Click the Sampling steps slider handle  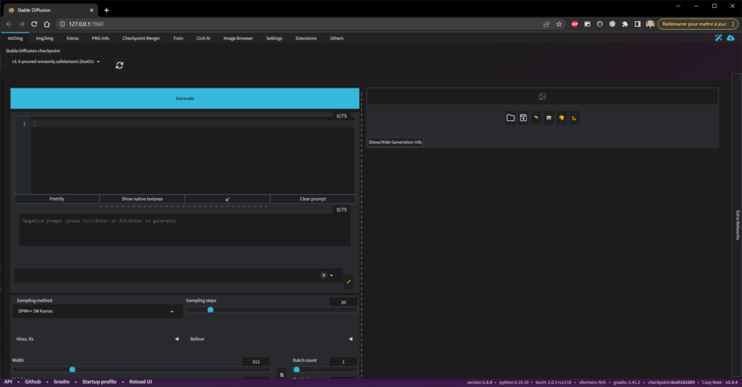210,309
